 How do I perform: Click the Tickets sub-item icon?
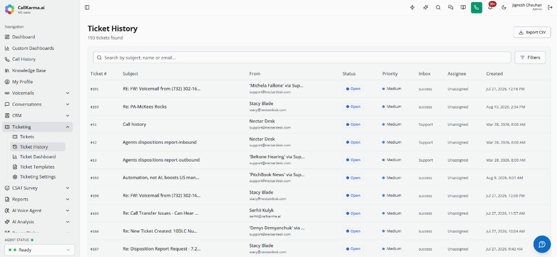pos(15,137)
